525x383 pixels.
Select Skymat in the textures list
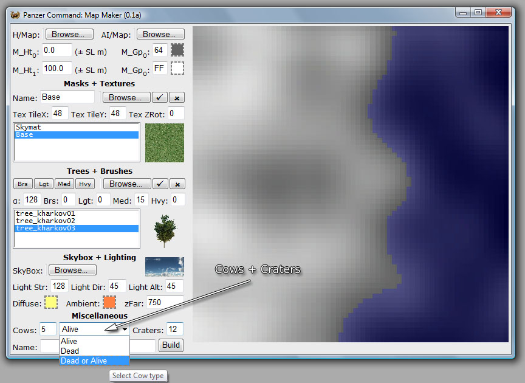tap(77, 127)
